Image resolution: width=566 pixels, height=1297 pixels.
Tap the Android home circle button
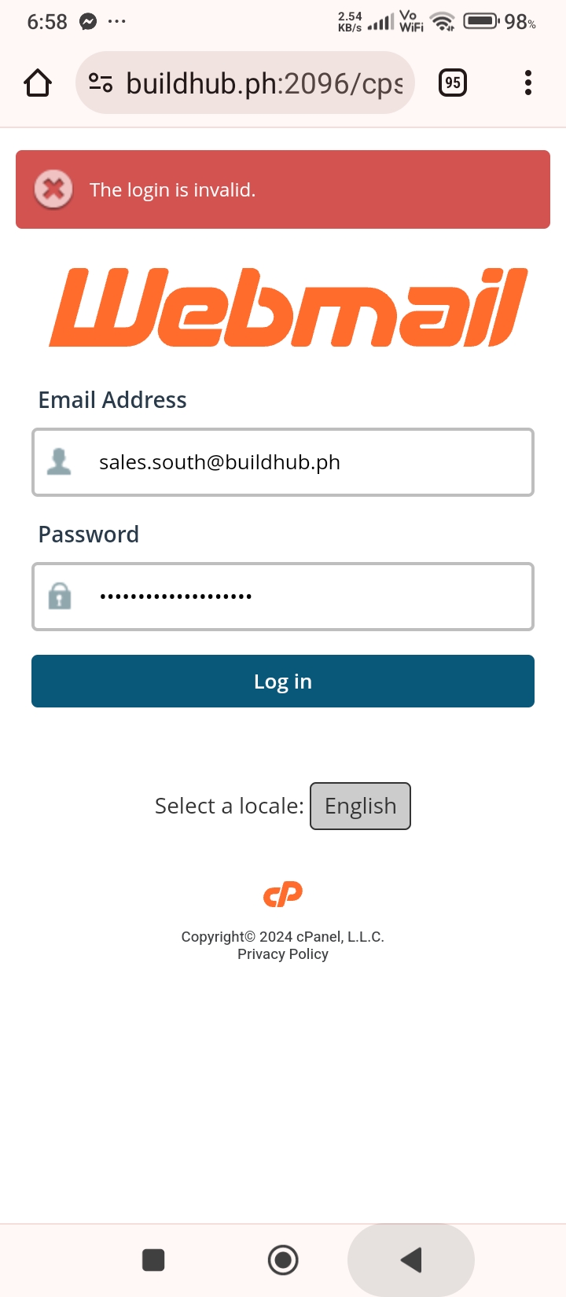283,1260
